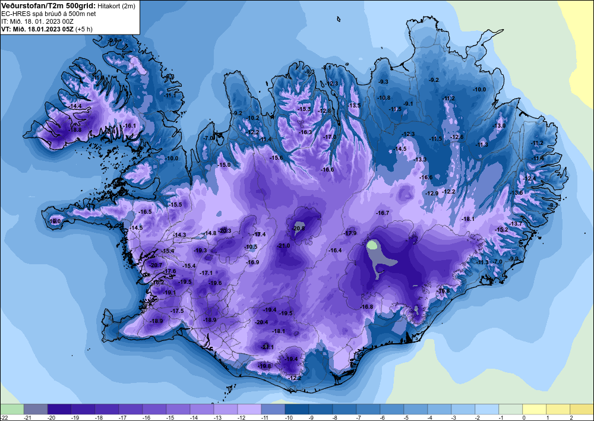Screen dimensions: 594x421
Task: Select the -20.3 temperature label
Action: point(225,230)
